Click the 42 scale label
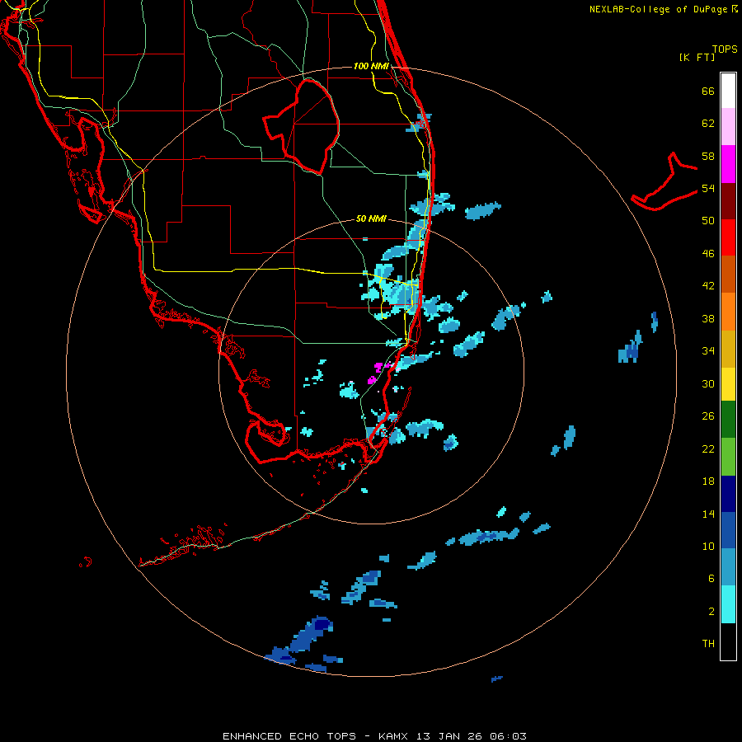 click(x=708, y=286)
